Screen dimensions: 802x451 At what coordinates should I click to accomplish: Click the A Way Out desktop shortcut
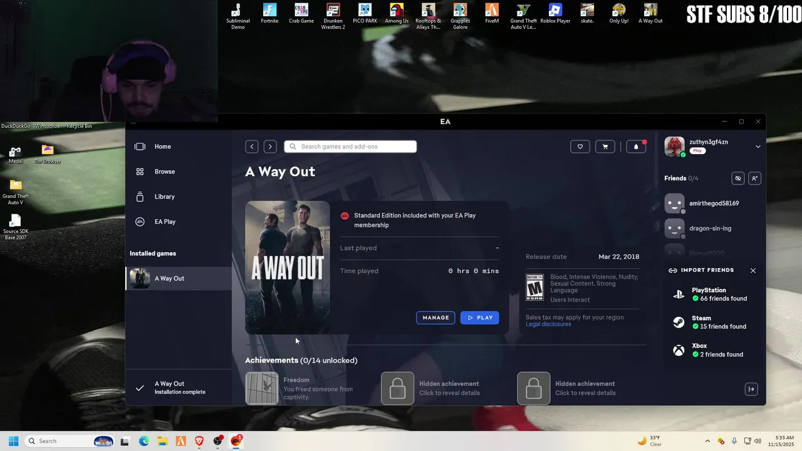point(650,14)
